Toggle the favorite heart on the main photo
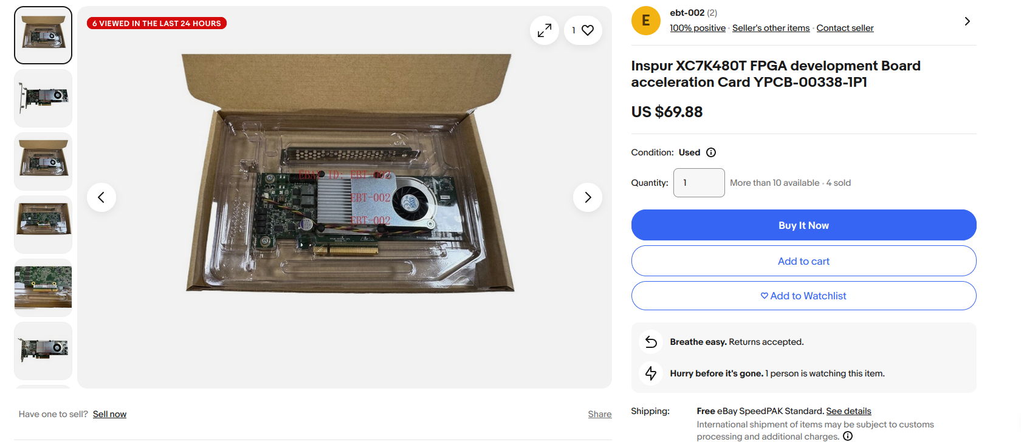This screenshot has width=1021, height=442. (x=588, y=30)
